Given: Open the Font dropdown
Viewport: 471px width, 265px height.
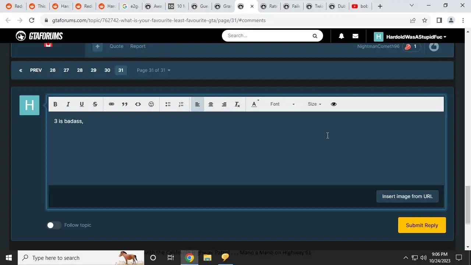Looking at the screenshot, I should tap(282, 104).
